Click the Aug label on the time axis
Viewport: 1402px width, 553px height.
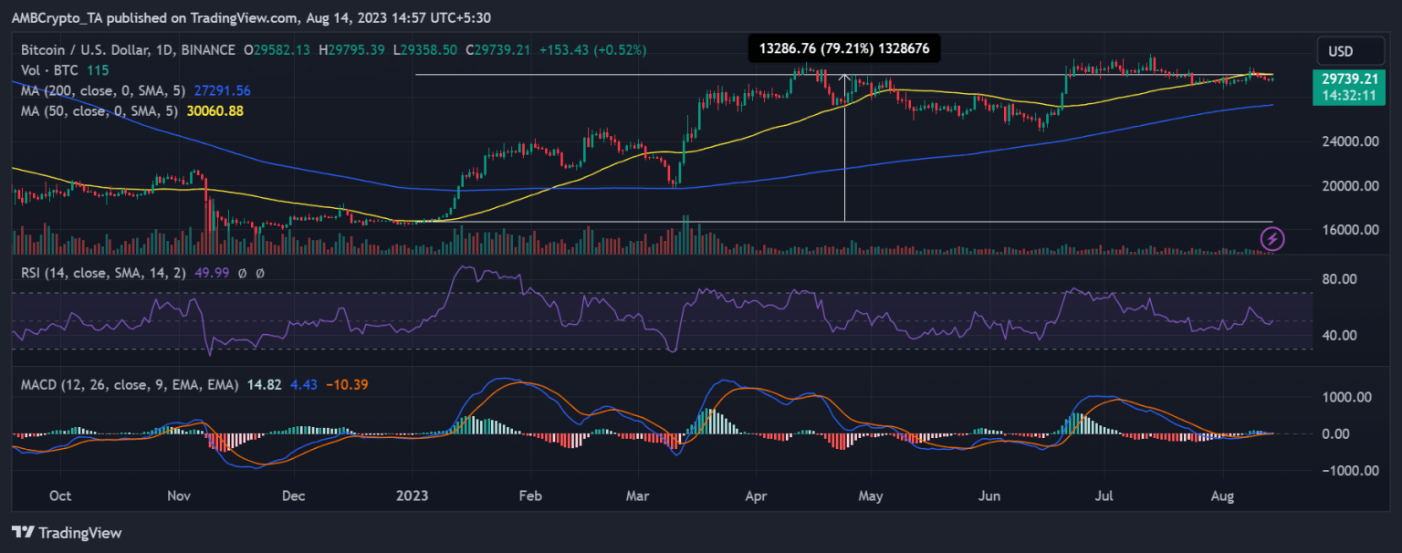pyautogui.click(x=1222, y=496)
